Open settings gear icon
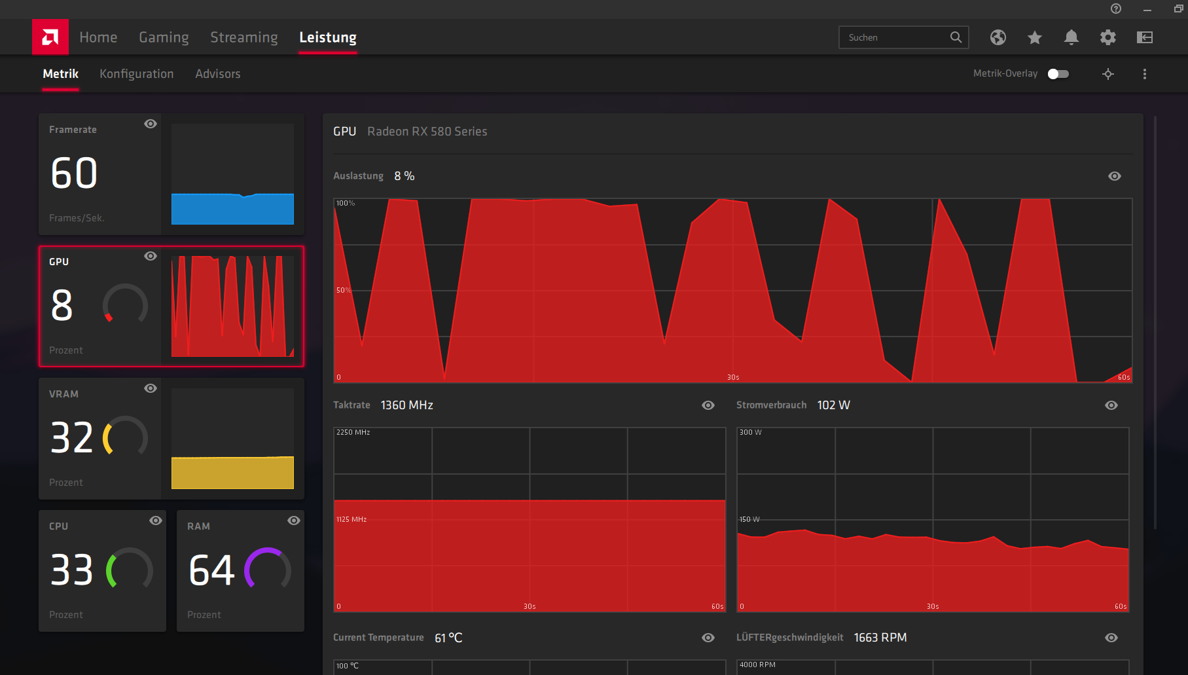 (x=1108, y=37)
